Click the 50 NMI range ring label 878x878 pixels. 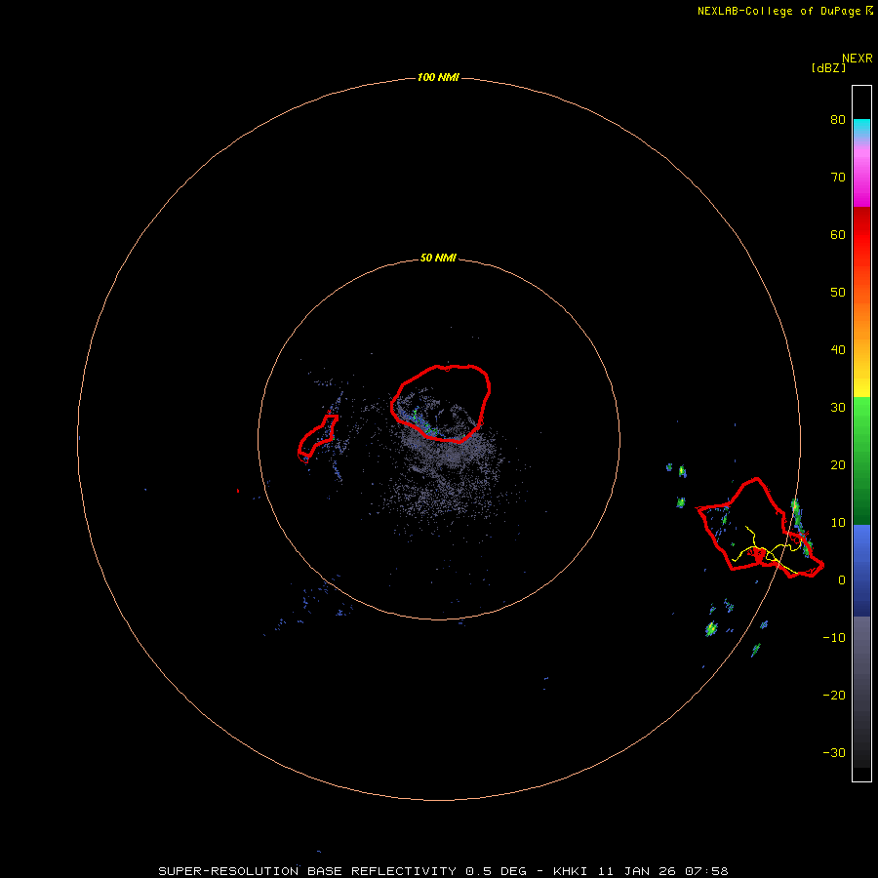pyautogui.click(x=438, y=258)
